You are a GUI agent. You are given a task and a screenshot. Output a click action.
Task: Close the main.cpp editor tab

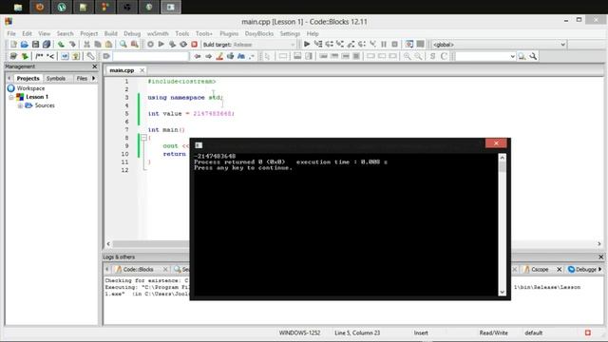point(142,70)
